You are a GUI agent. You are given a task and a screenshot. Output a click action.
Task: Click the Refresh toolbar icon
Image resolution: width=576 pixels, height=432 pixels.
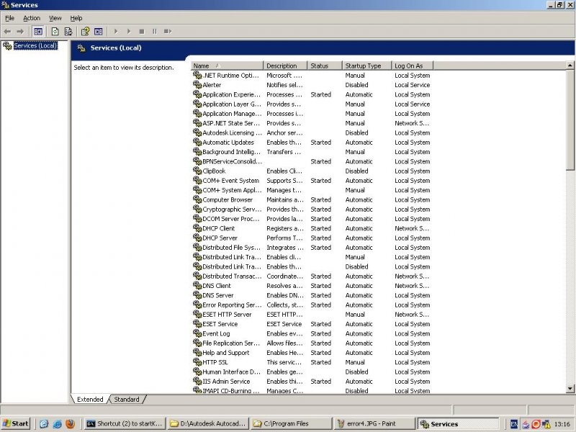pos(55,32)
